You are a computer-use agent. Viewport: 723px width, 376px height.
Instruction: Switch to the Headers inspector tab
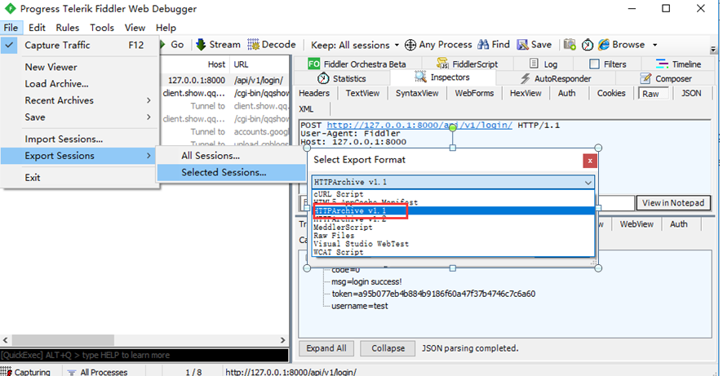click(x=314, y=93)
